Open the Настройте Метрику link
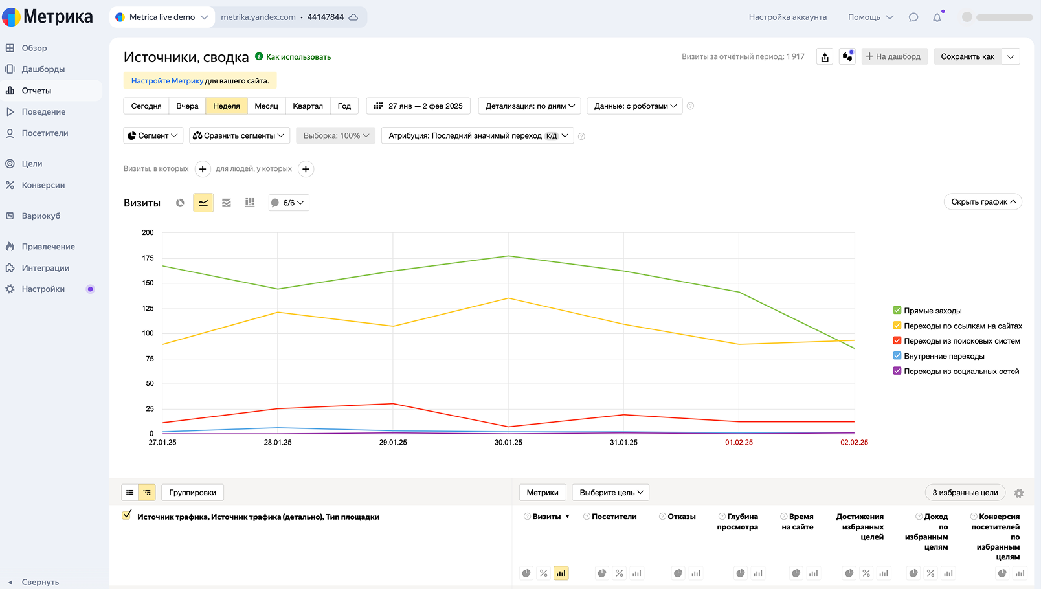 click(167, 81)
